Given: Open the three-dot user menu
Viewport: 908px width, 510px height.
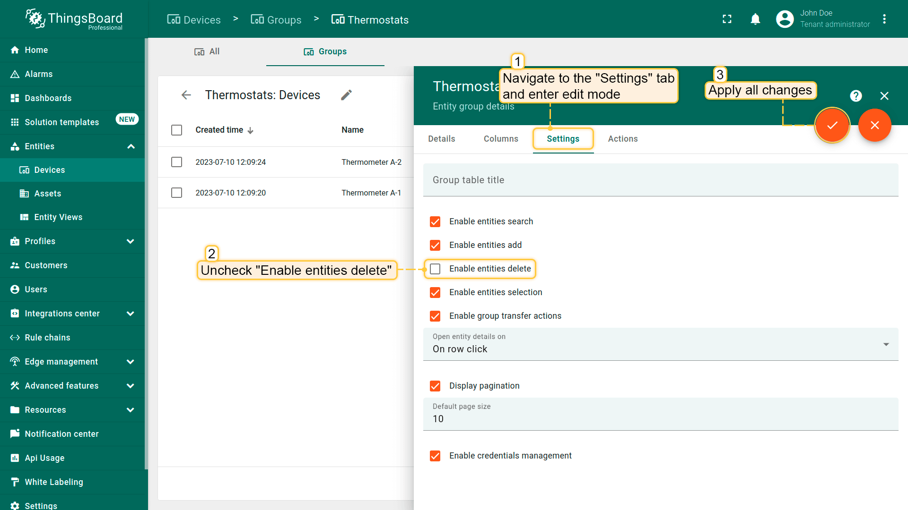Looking at the screenshot, I should [884, 19].
